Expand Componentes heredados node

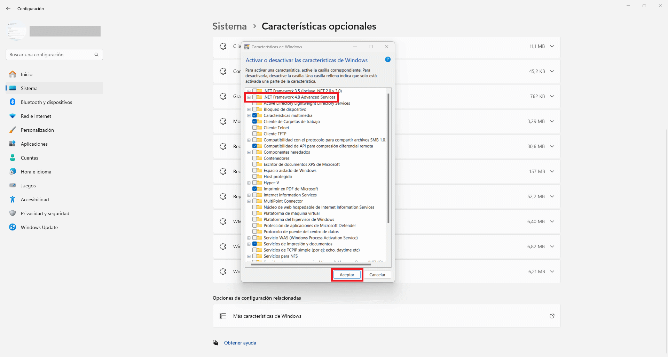pyautogui.click(x=249, y=152)
